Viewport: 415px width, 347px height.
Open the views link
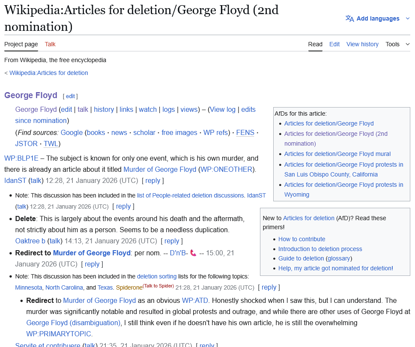pyautogui.click(x=189, y=110)
